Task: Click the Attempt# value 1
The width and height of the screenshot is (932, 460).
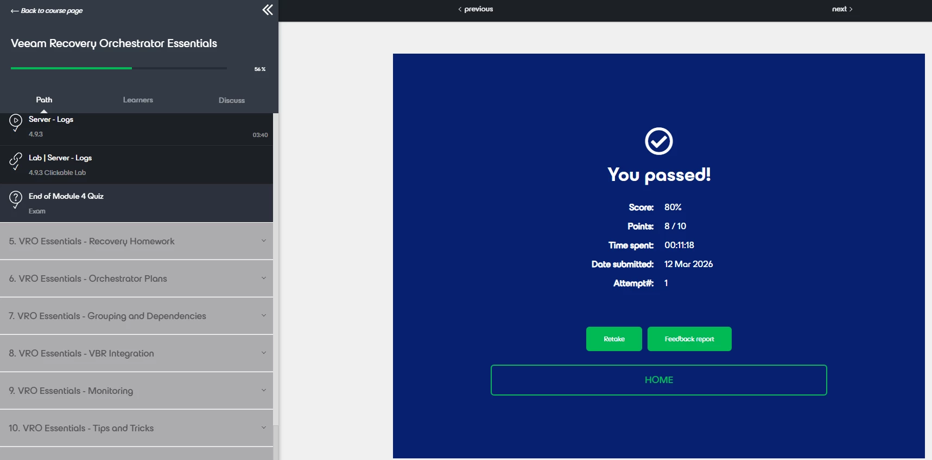Action: (x=666, y=283)
